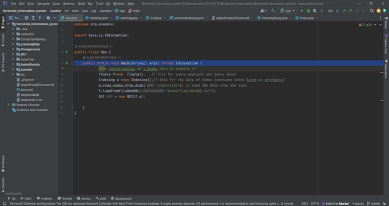Click the 4 spaces indent status item

(358, 204)
